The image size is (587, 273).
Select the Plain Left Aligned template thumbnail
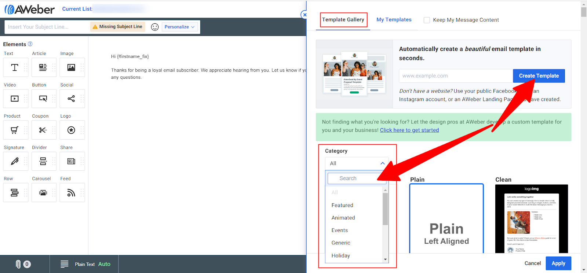[x=446, y=218]
